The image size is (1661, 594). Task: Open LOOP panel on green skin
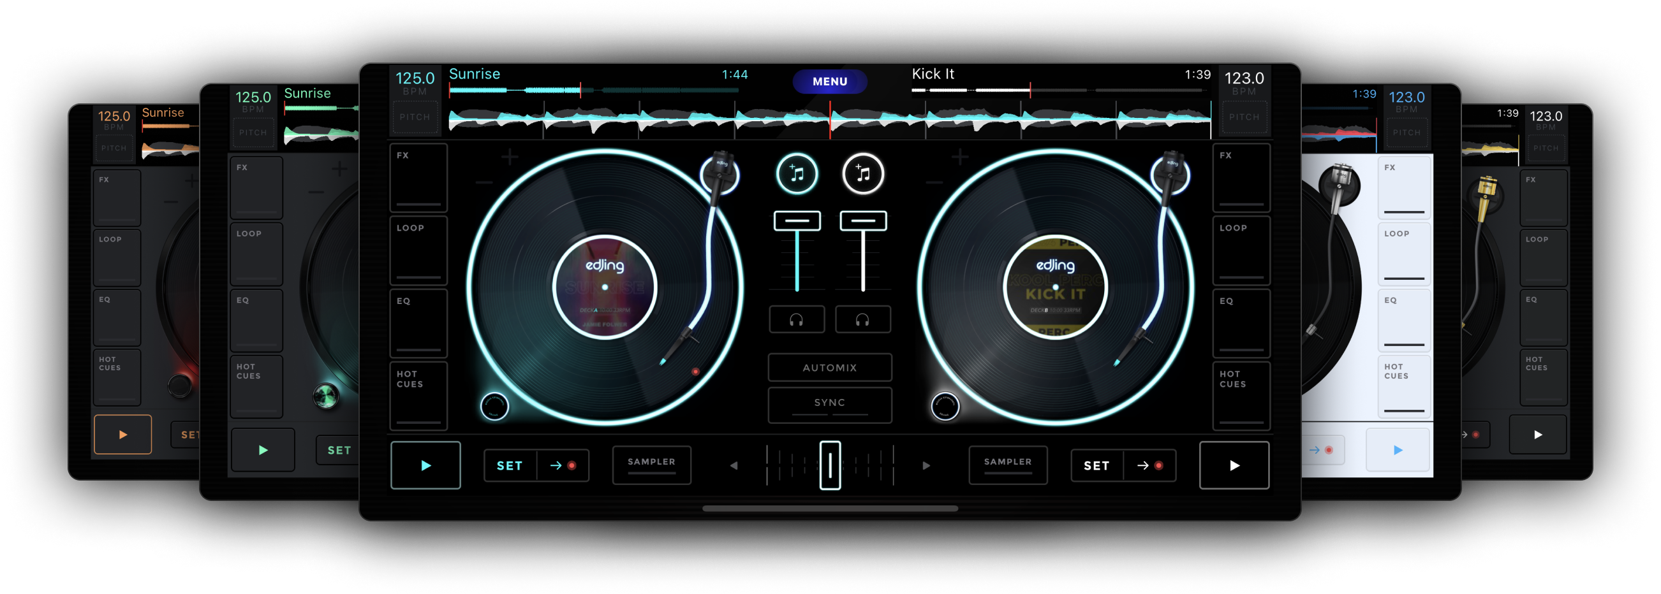point(256,254)
